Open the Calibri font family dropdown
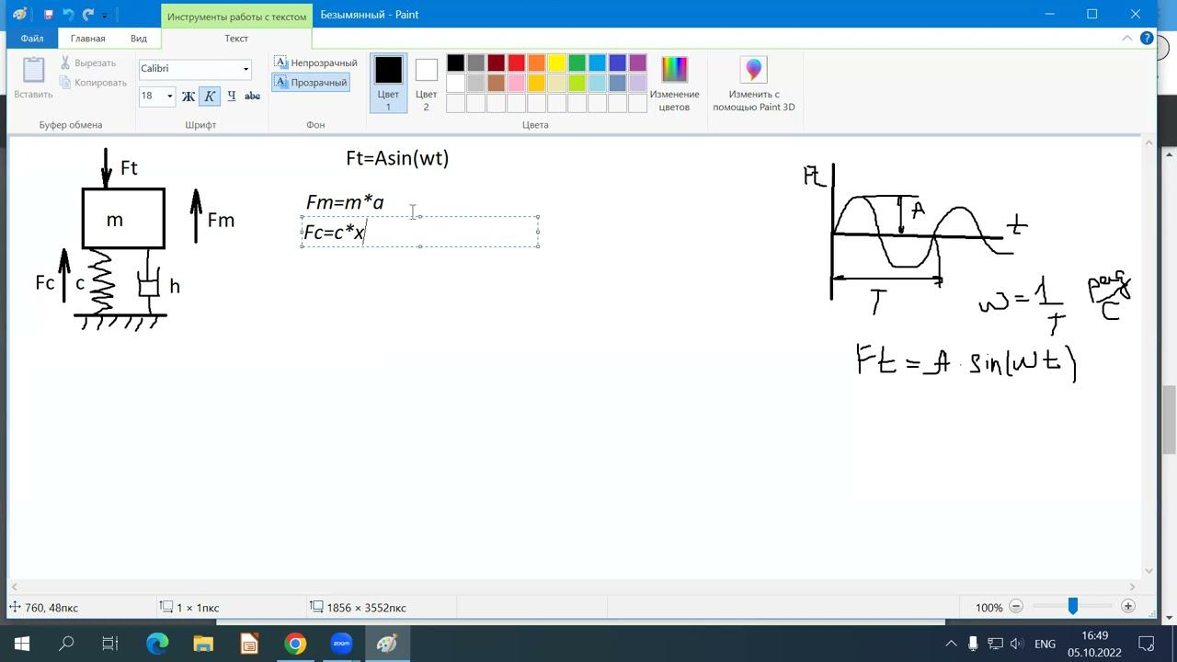The height and width of the screenshot is (662, 1177). coord(246,69)
